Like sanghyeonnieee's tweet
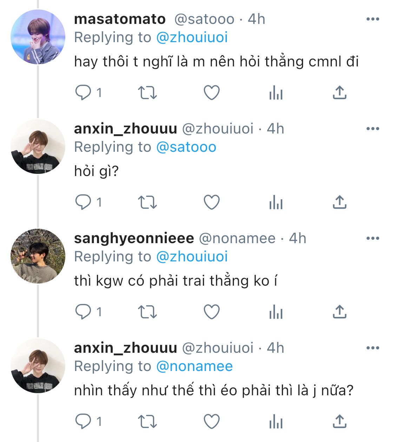This screenshot has width=395, height=442. coord(212,312)
